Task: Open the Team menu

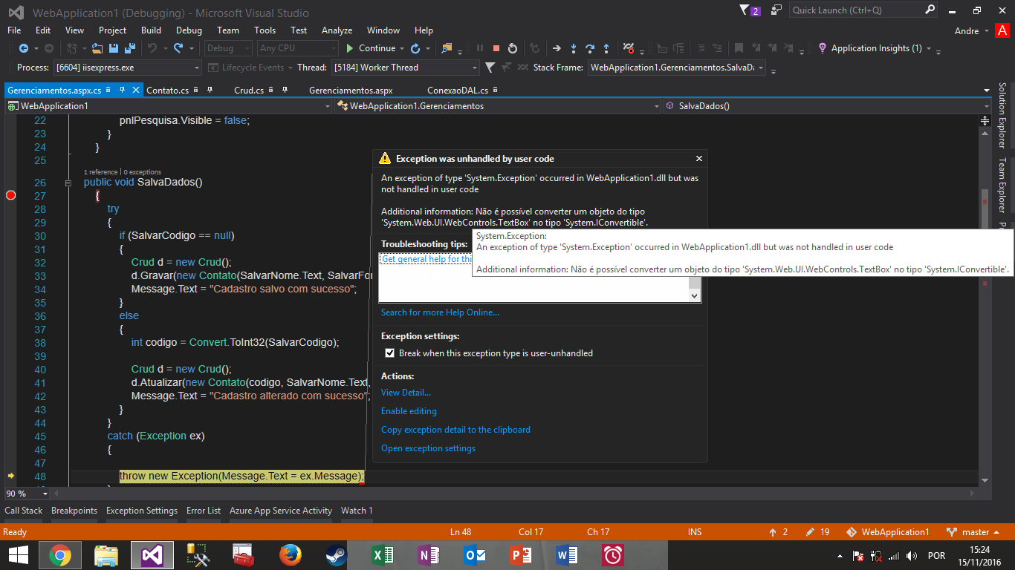Action: (228, 30)
